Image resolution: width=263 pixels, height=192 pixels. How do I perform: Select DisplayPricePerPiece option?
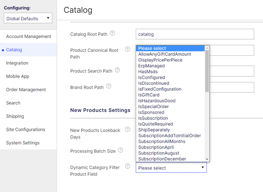(170, 60)
